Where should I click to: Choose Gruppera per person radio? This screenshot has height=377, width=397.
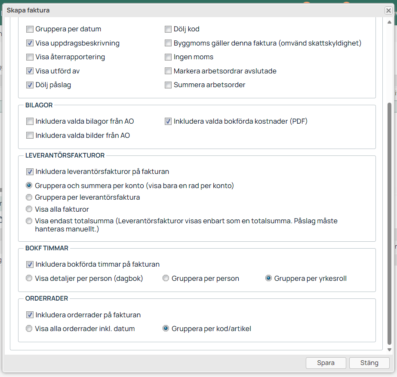click(166, 278)
